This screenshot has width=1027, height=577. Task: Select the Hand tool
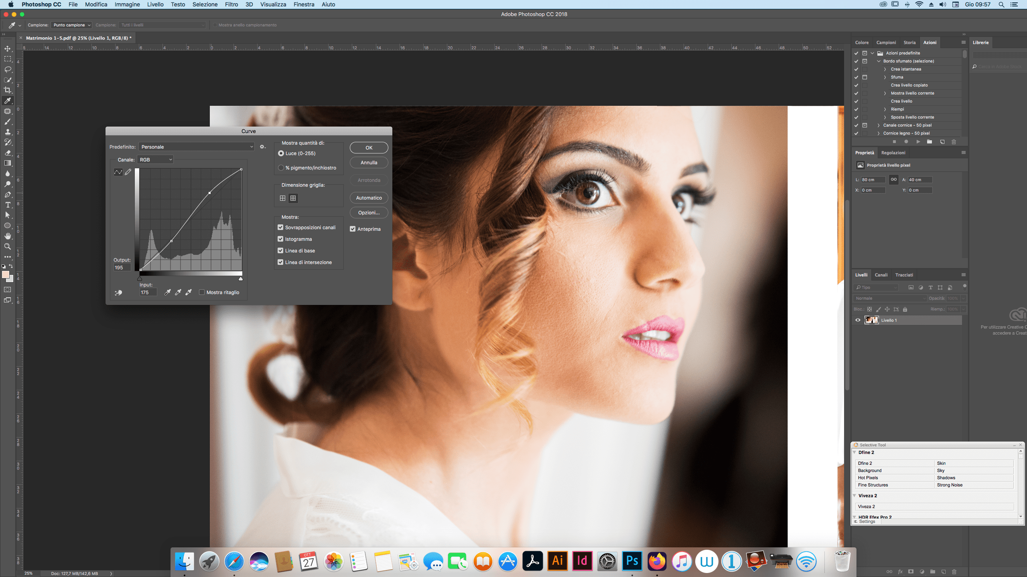(x=8, y=236)
